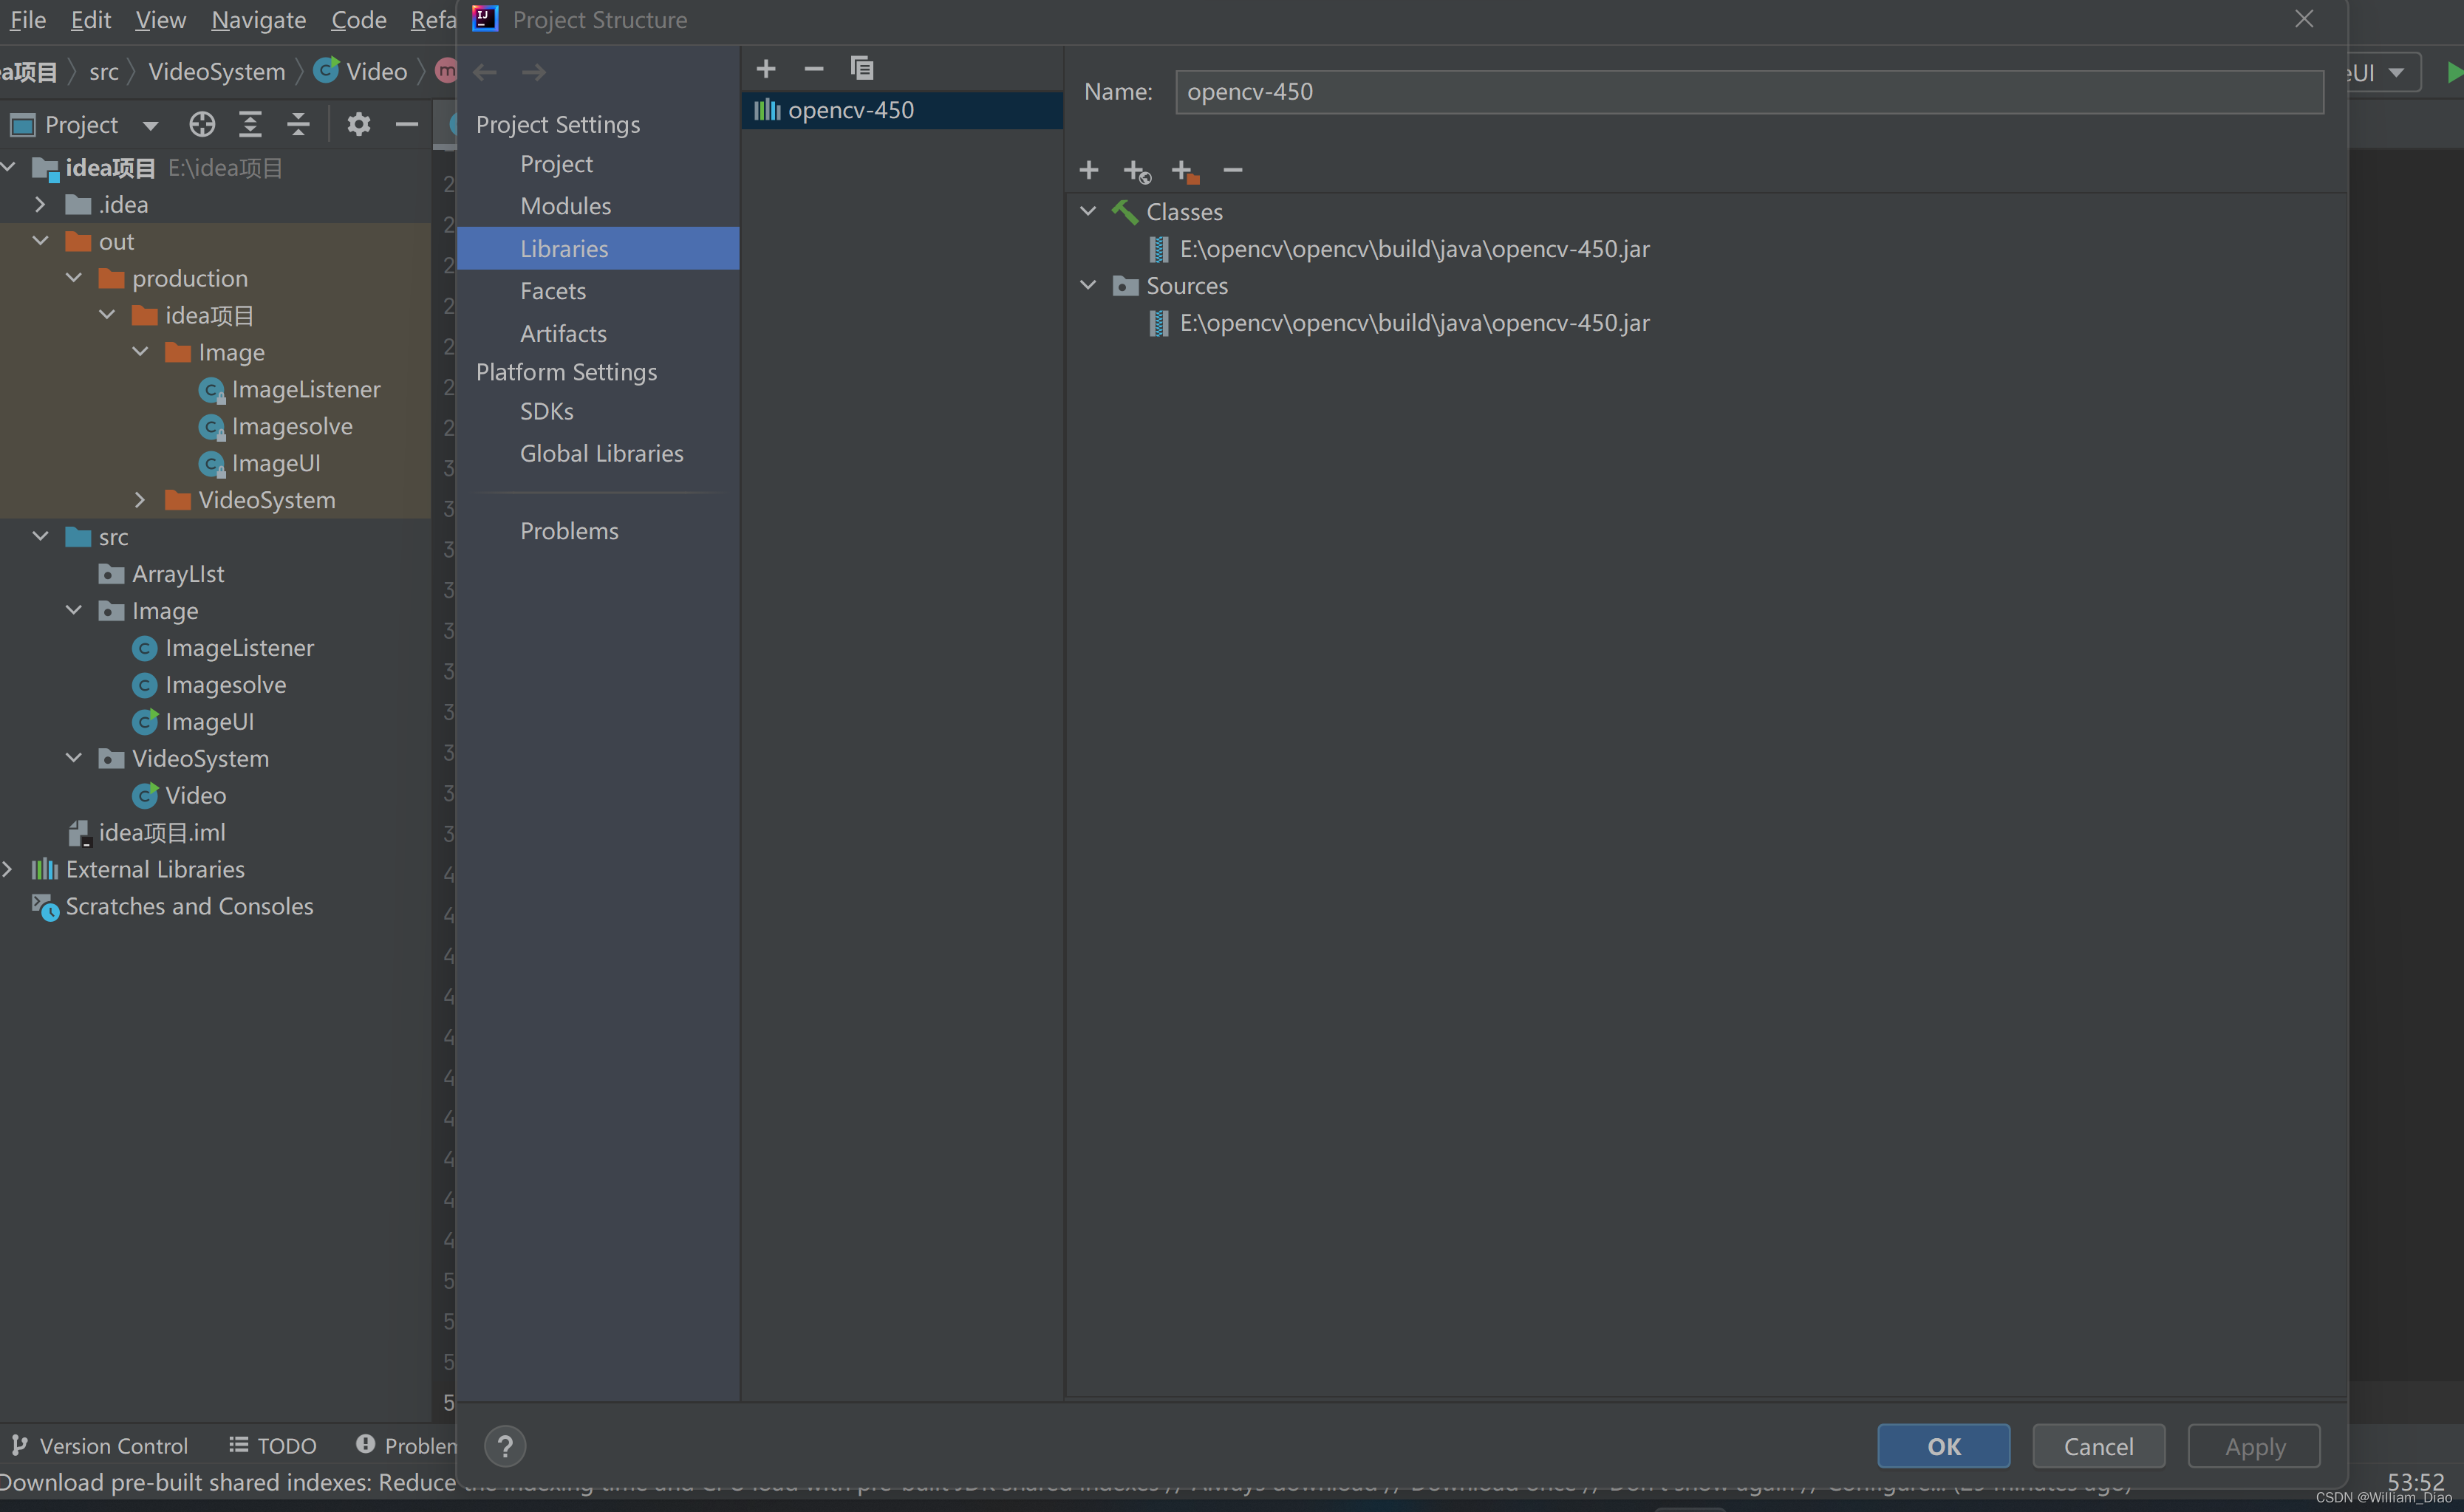2464x1512 pixels.
Task: Select Modules in Project Settings
Action: [565, 206]
